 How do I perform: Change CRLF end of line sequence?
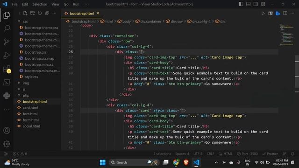pyautogui.click(x=210, y=154)
